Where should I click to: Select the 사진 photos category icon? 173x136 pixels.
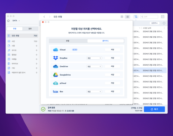(x=9, y=41)
